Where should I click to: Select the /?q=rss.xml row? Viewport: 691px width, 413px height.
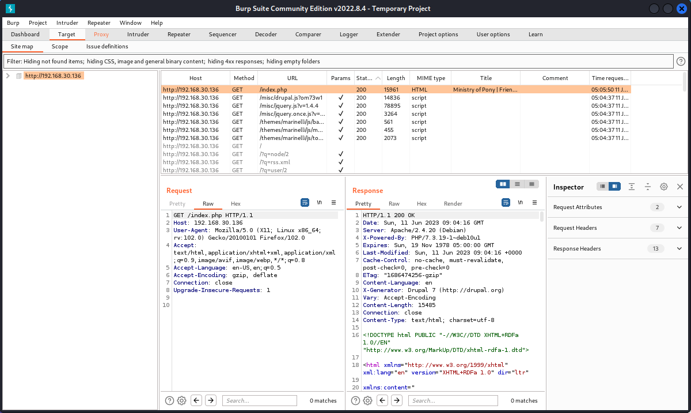tap(396, 162)
